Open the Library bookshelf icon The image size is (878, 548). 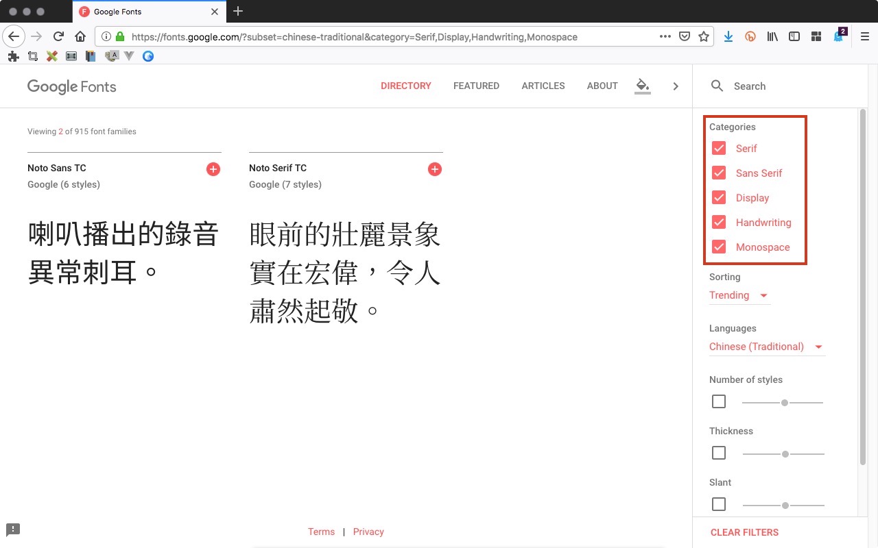[772, 37]
